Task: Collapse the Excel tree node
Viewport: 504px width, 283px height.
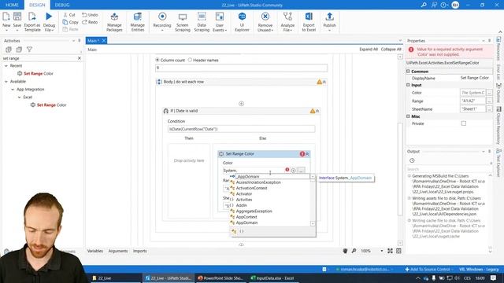Action: point(19,97)
